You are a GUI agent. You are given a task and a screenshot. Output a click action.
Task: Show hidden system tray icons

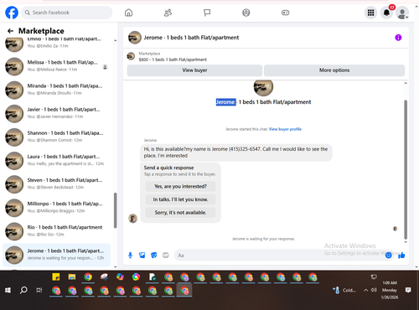365,290
